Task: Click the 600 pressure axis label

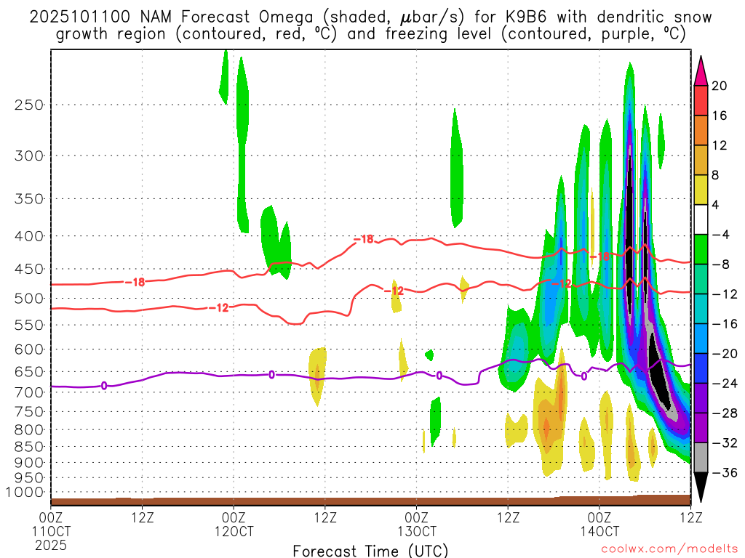Action: tap(29, 349)
